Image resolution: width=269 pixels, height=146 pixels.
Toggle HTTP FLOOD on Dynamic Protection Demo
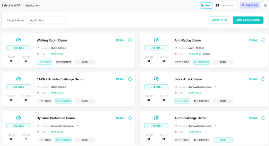(x=44, y=140)
